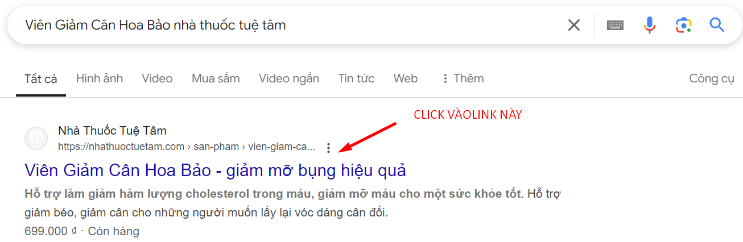
Task: Select the Mua sắm tab
Action: coord(216,78)
